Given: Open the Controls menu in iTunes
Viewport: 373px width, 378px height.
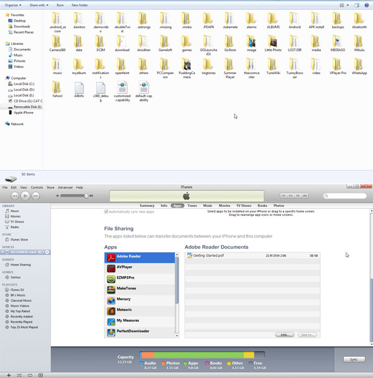Looking at the screenshot, I should click(37, 187).
